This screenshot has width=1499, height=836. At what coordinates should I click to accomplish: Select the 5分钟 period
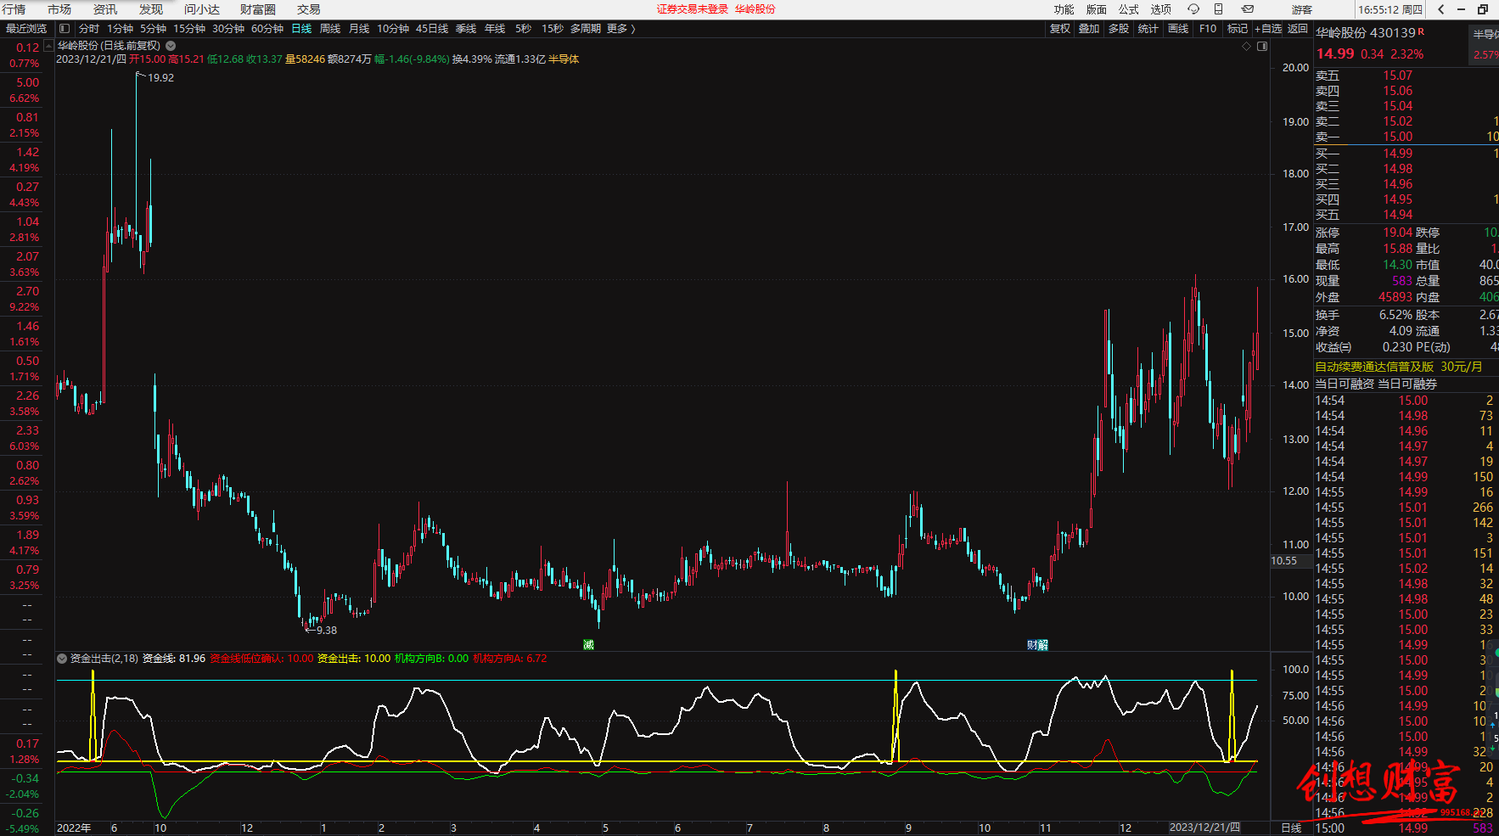tap(154, 29)
